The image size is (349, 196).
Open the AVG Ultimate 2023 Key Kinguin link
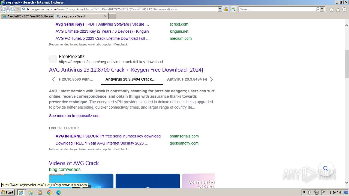[102, 31]
